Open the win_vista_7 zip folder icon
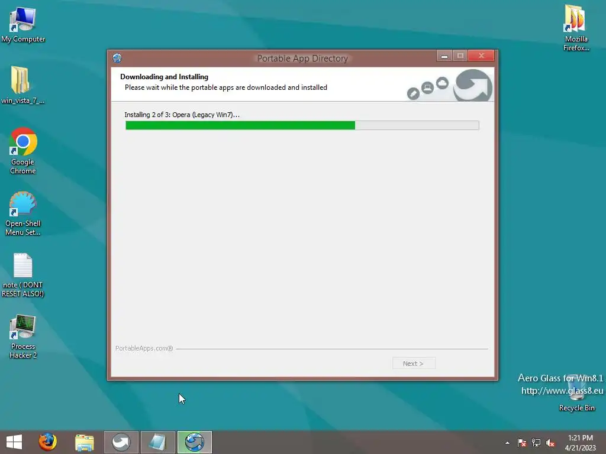 click(22, 85)
